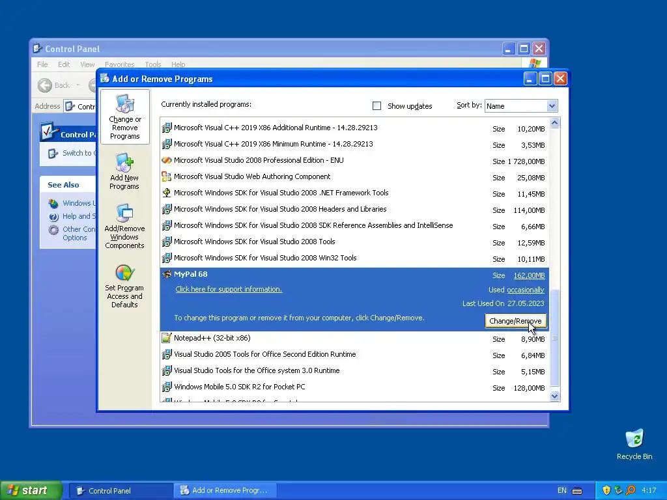Click the Add or Remove Programs taskbar button
The image size is (667, 500).
click(x=225, y=491)
